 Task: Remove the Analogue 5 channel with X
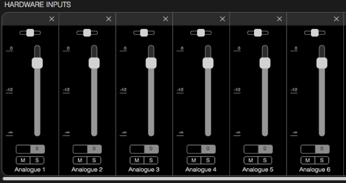click(279, 19)
